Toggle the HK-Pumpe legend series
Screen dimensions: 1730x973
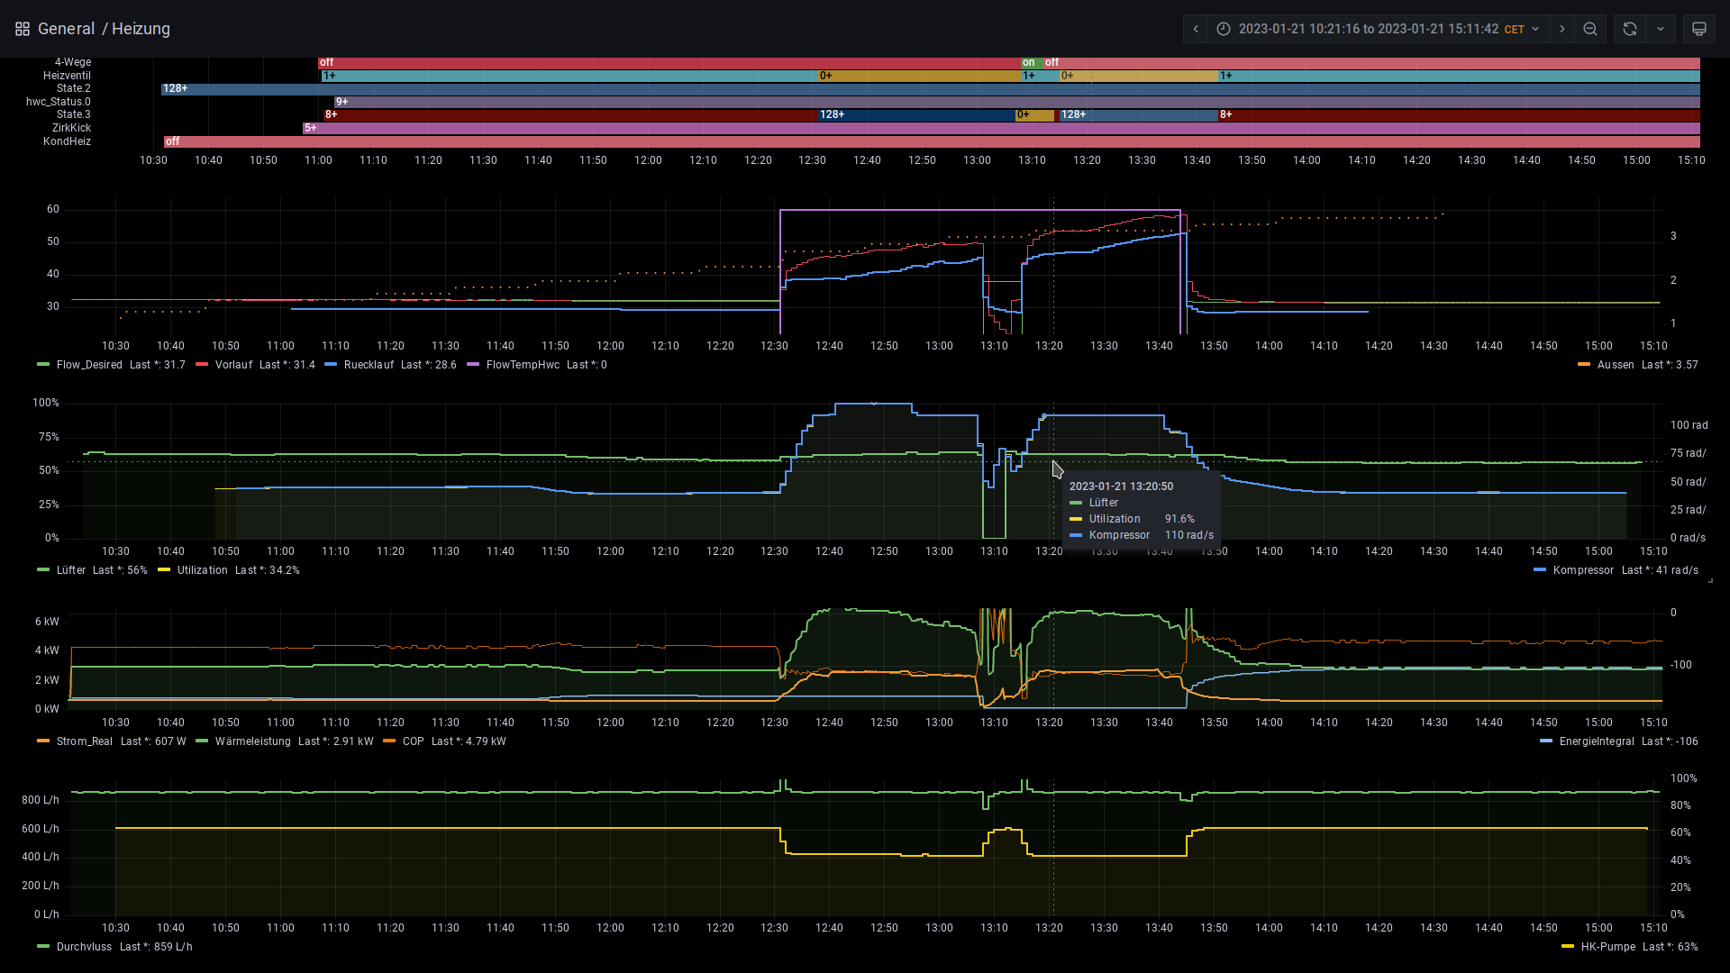pyautogui.click(x=1607, y=947)
